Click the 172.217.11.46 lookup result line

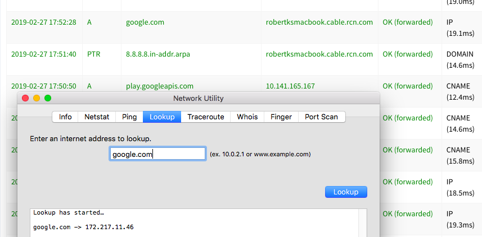coord(83,227)
